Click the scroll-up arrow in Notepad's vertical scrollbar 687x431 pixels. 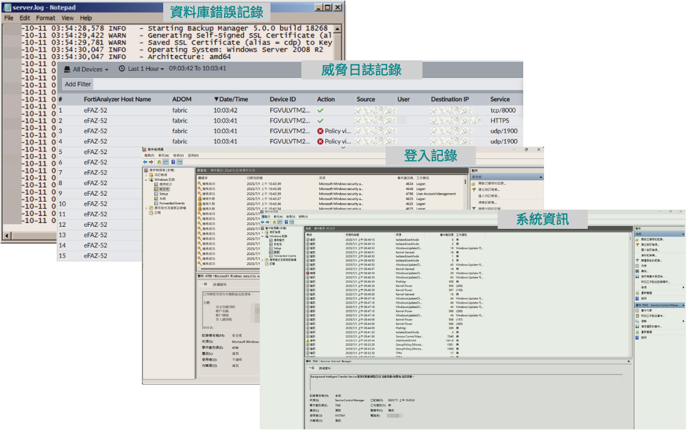338,29
